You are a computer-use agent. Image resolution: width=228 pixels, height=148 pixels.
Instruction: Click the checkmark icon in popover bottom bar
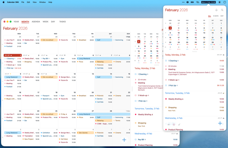(179, 124)
